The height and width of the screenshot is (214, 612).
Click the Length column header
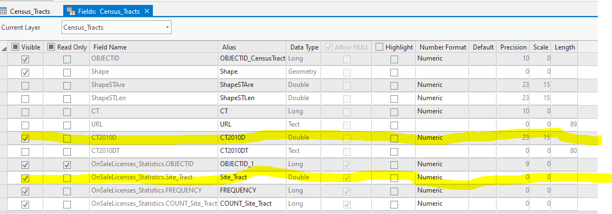click(564, 47)
